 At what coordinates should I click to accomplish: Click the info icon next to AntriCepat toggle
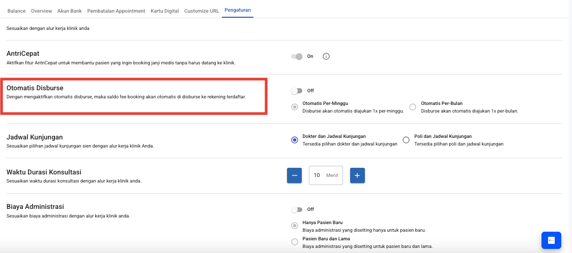click(326, 56)
